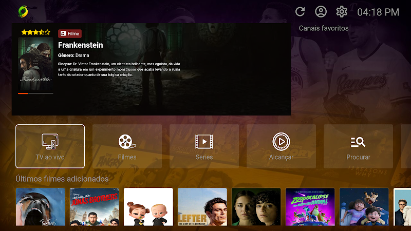Click the refresh icon in top bar
The image size is (411, 231).
point(300,12)
